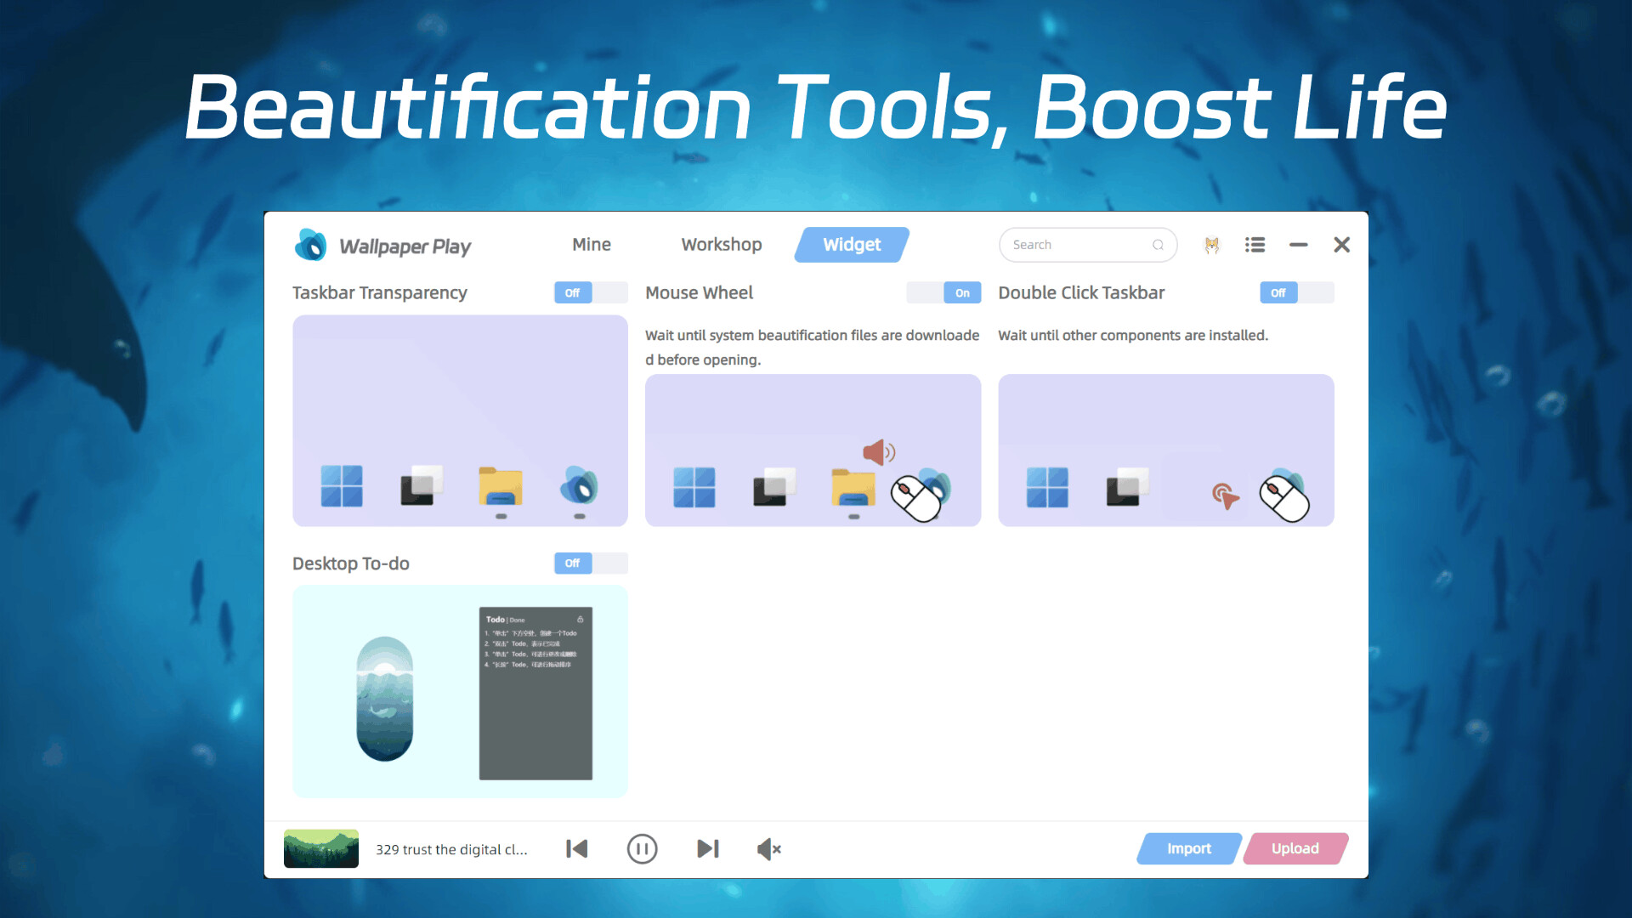Open the shiba dog mascot pet

pos(1211,245)
